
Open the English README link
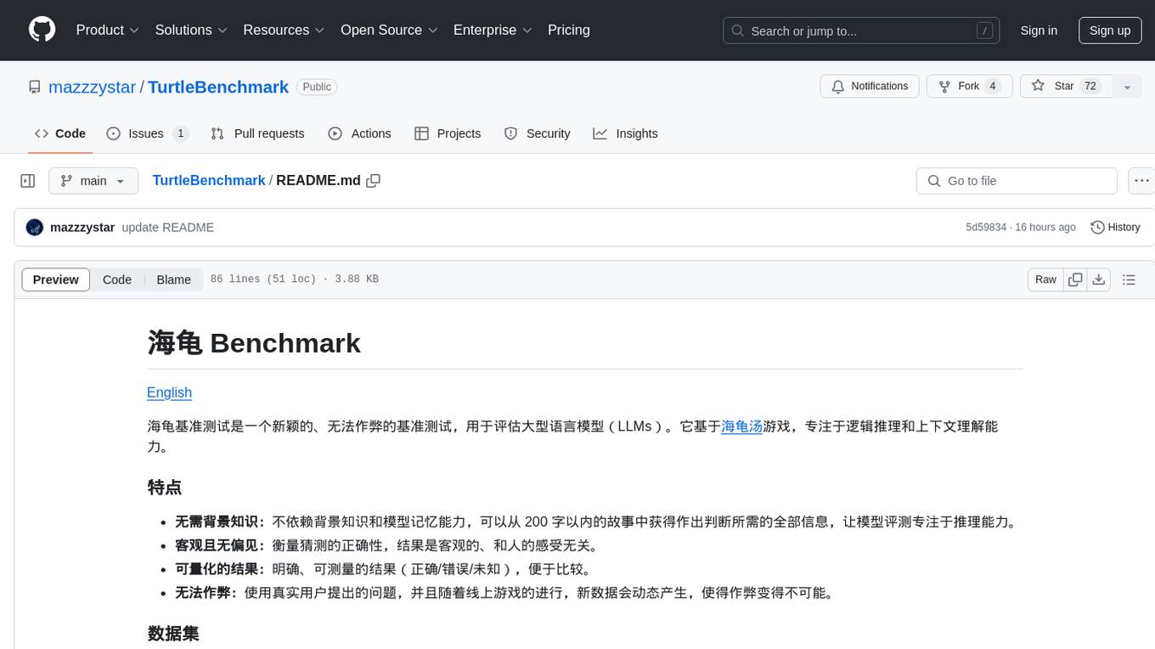tap(169, 392)
